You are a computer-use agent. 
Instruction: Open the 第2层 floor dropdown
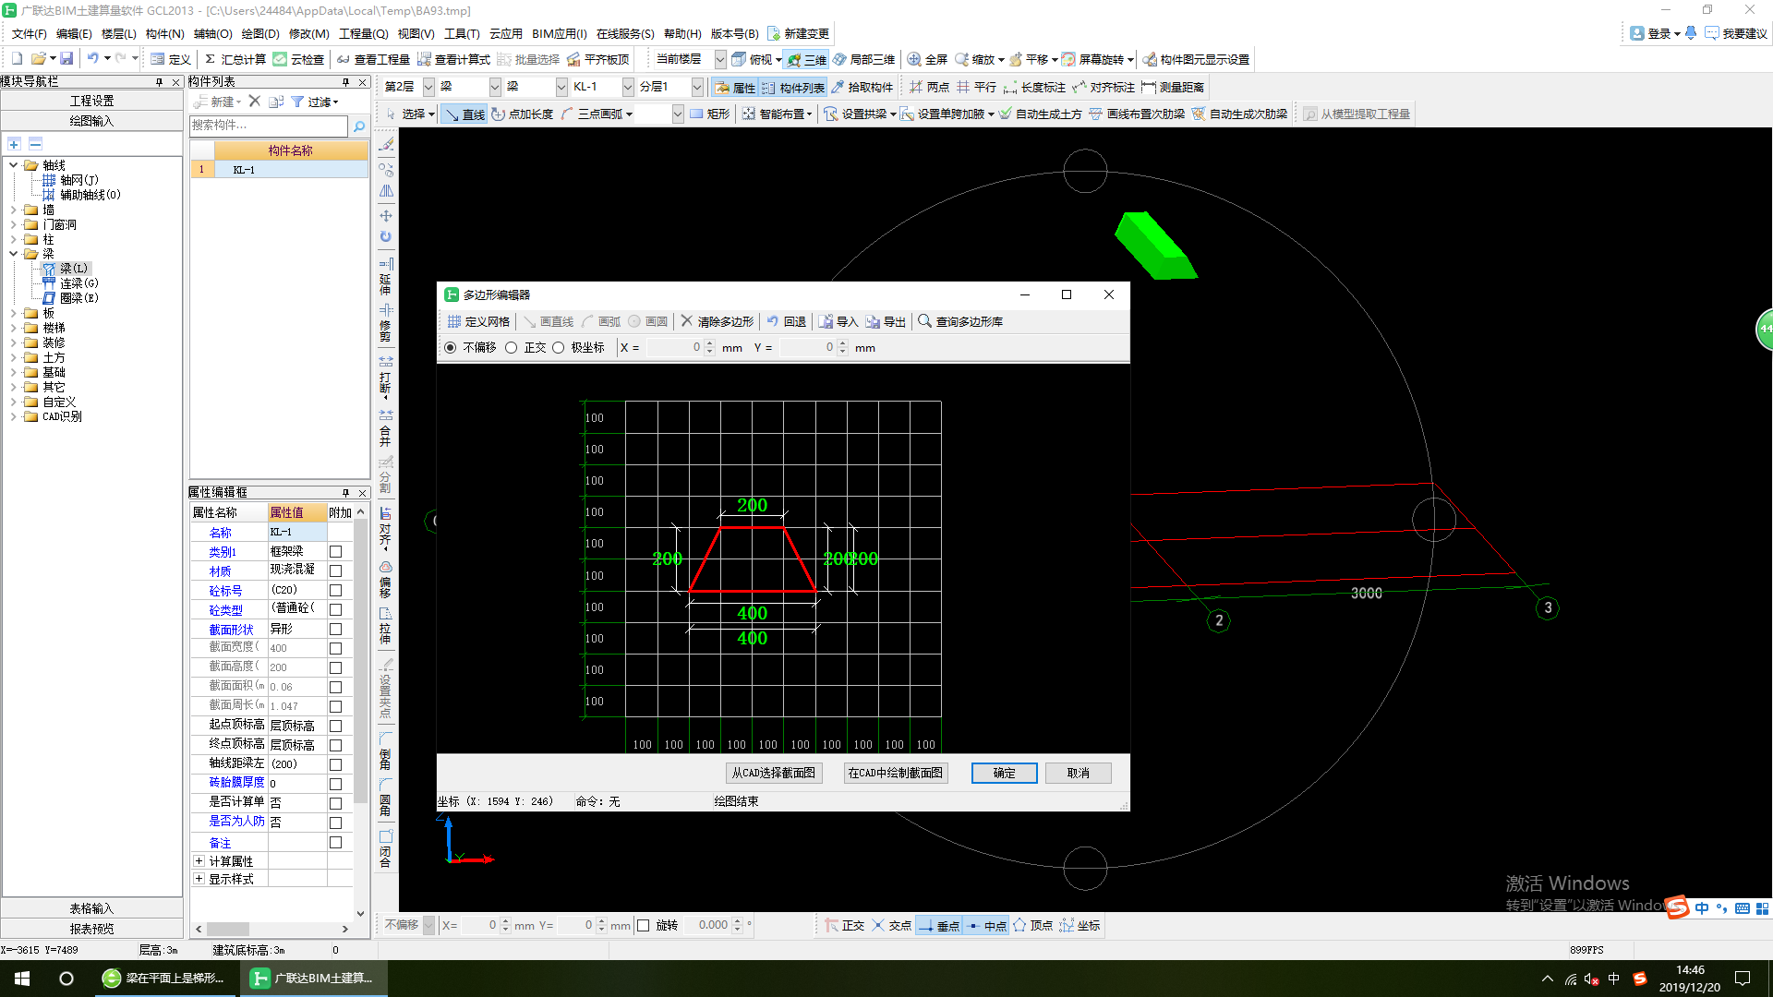point(428,87)
